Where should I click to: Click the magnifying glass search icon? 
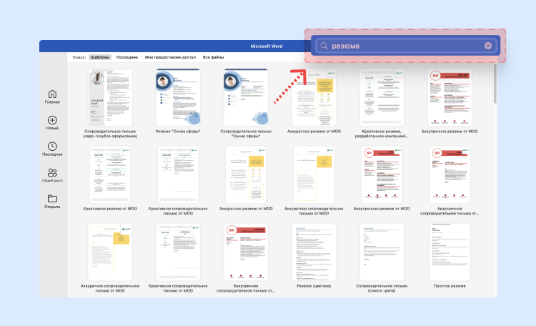324,46
